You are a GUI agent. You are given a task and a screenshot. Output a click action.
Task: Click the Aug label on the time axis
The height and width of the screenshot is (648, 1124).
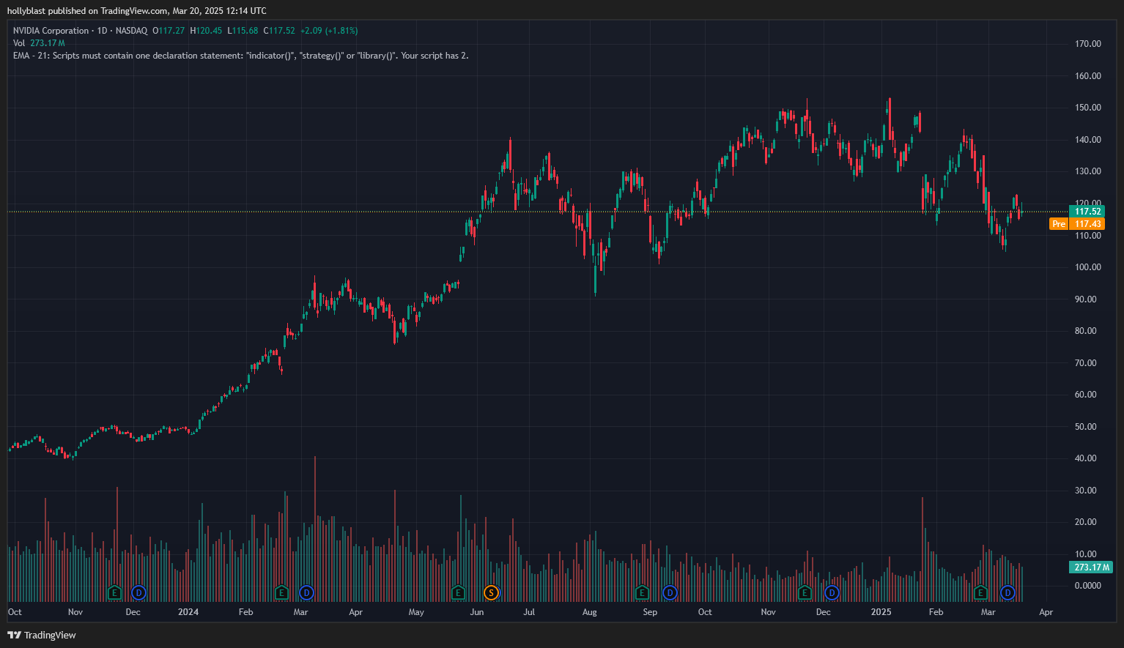point(590,612)
